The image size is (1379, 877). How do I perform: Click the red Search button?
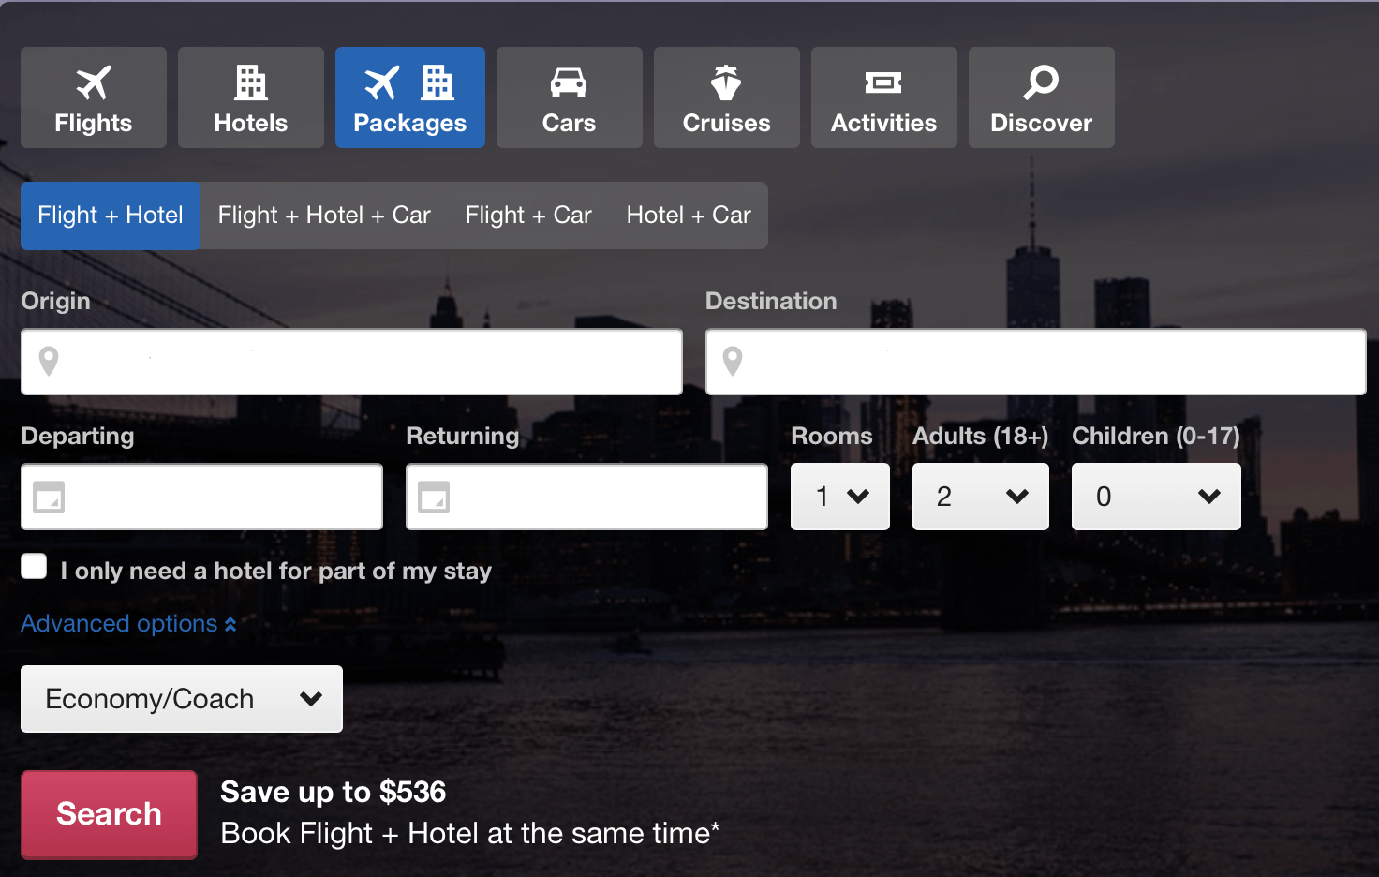coord(109,814)
